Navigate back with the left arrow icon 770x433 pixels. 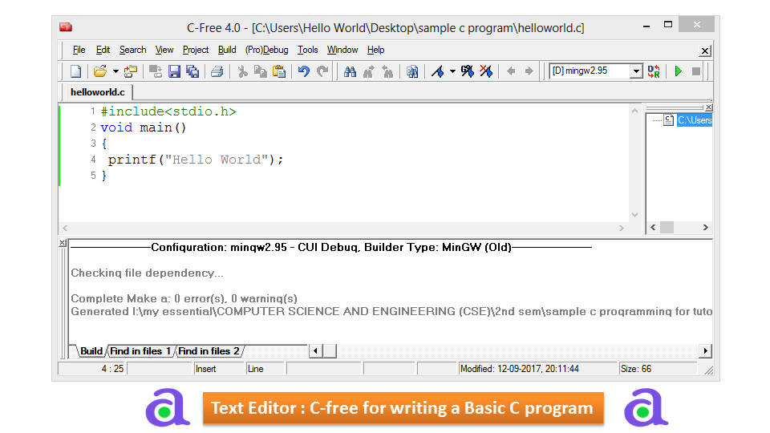tap(511, 71)
